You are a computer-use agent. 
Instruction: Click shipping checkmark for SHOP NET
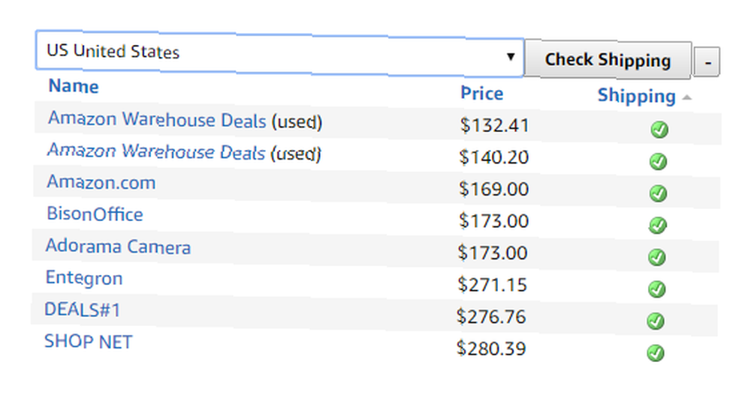click(656, 353)
